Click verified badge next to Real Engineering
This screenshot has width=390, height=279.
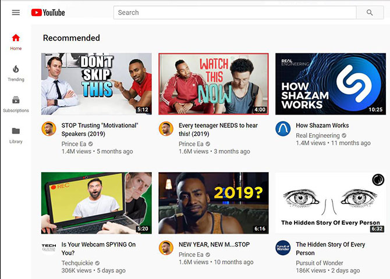click(x=344, y=135)
